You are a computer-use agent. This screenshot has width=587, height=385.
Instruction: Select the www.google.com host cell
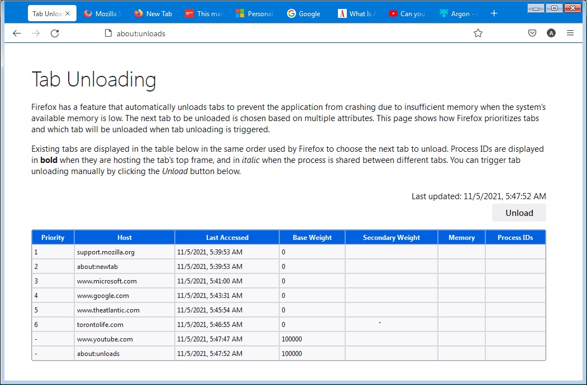125,296
